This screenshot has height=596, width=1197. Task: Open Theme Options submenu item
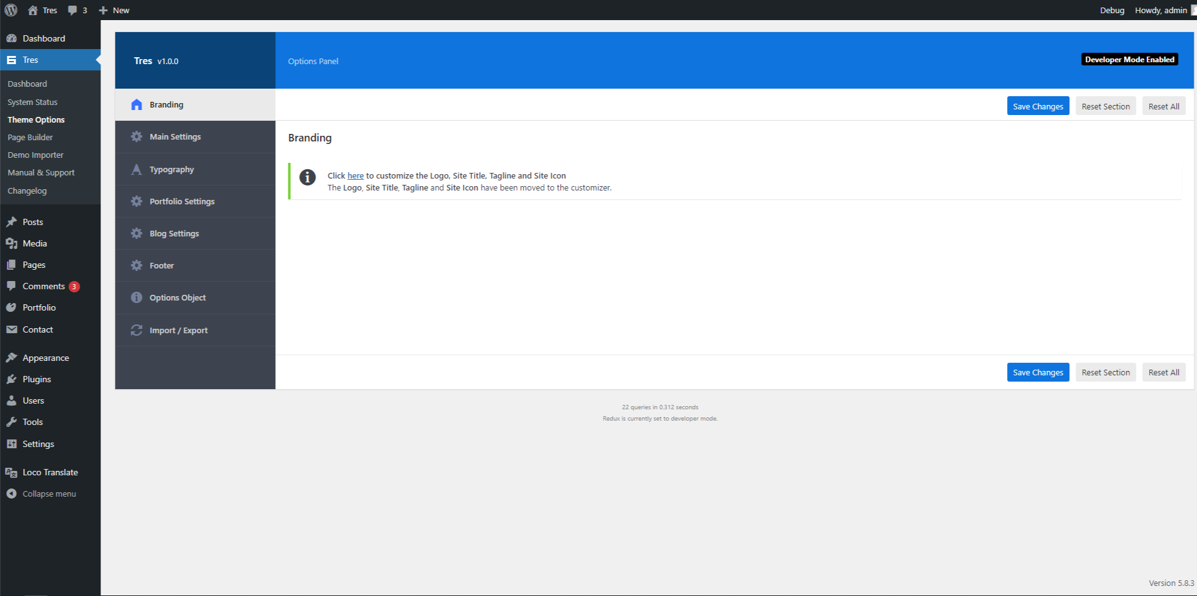point(36,119)
